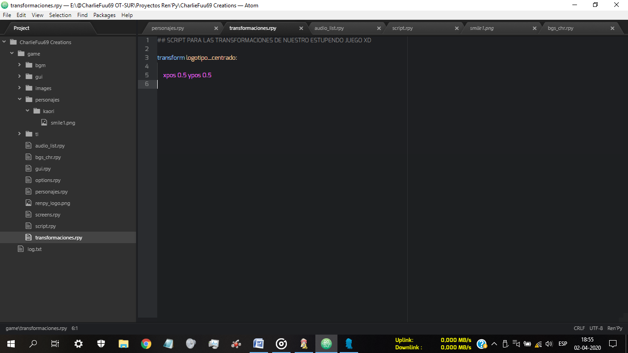Click the renpy_logo.png file icon
Image resolution: width=628 pixels, height=353 pixels.
[29, 203]
